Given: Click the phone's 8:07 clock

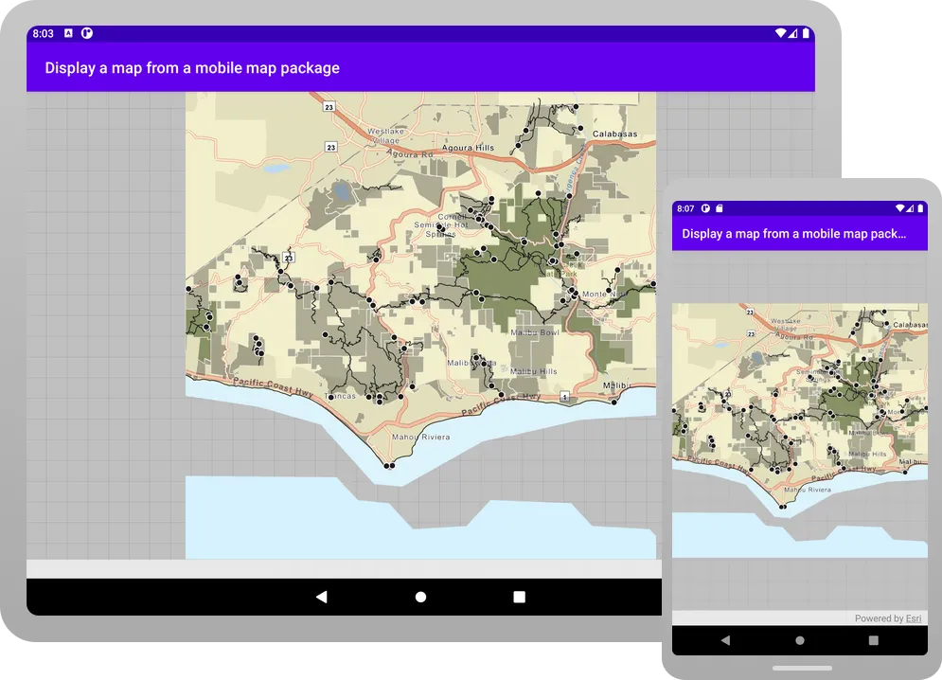Looking at the screenshot, I should pos(684,208).
